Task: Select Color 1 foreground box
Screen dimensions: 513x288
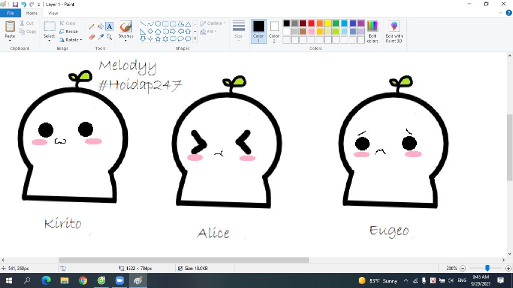Action: [259, 31]
